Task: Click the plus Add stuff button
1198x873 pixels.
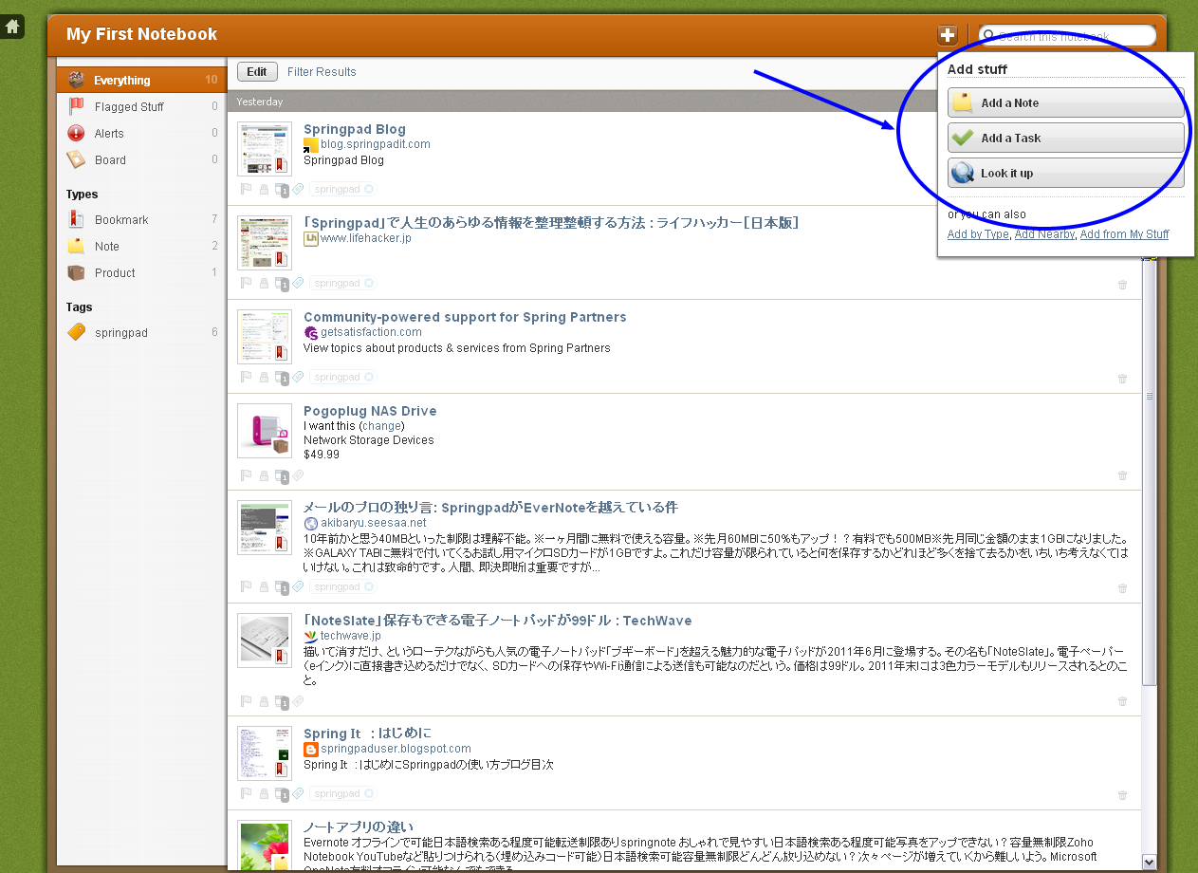Action: (947, 35)
